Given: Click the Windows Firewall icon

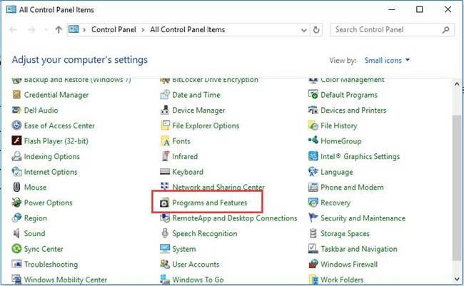Looking at the screenshot, I should click(x=313, y=264).
